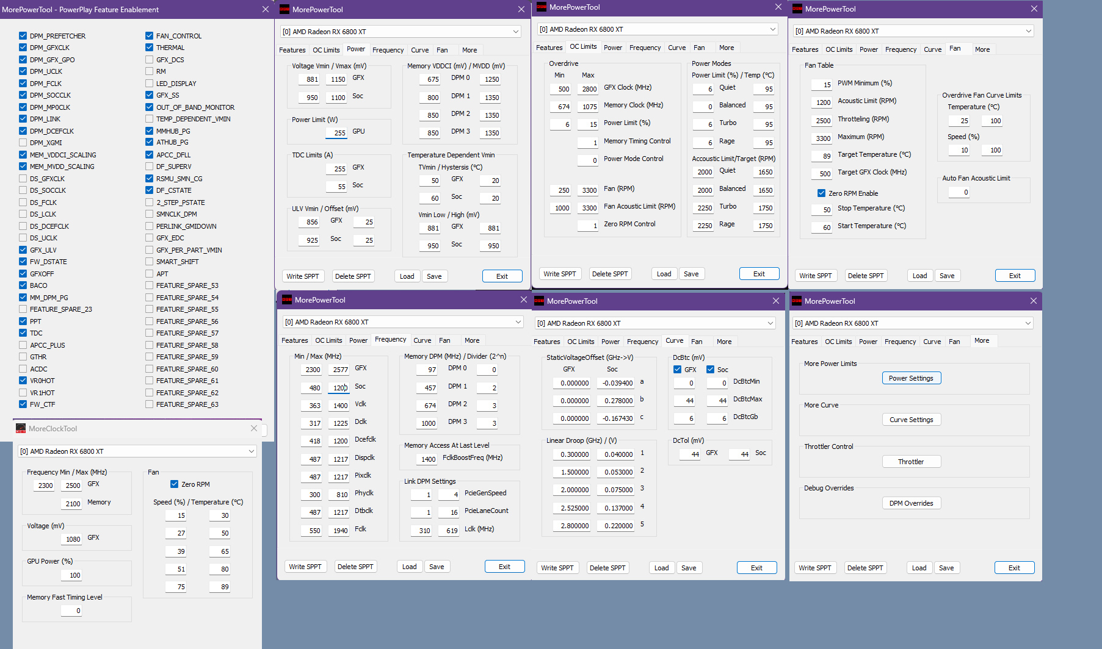Viewport: 1102px width, 649px height.
Task: Click the Power Limit (W) GPU field
Action: pos(337,133)
